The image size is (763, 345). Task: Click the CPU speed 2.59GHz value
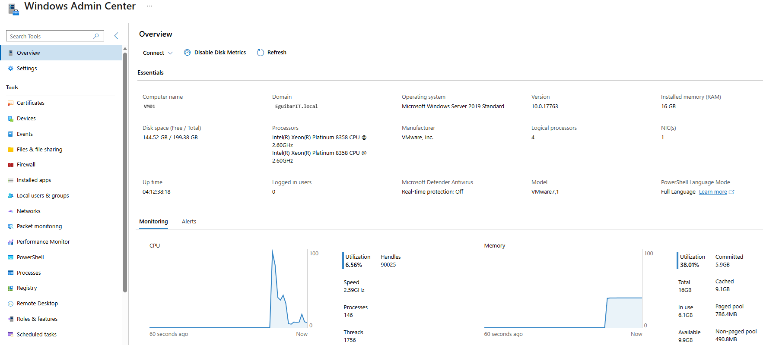pyautogui.click(x=354, y=290)
